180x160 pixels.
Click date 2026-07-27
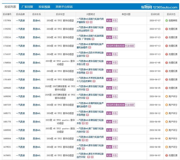pos(155,20)
